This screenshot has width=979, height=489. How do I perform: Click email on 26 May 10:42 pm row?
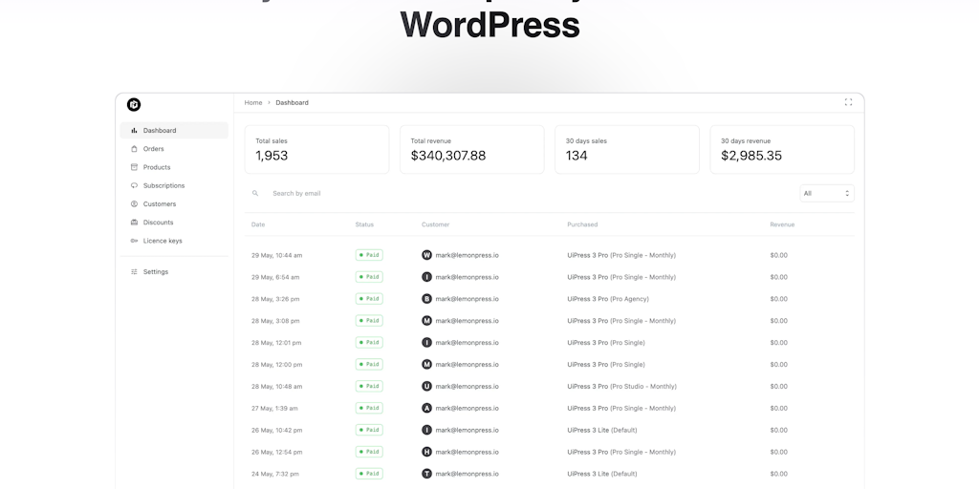point(467,430)
